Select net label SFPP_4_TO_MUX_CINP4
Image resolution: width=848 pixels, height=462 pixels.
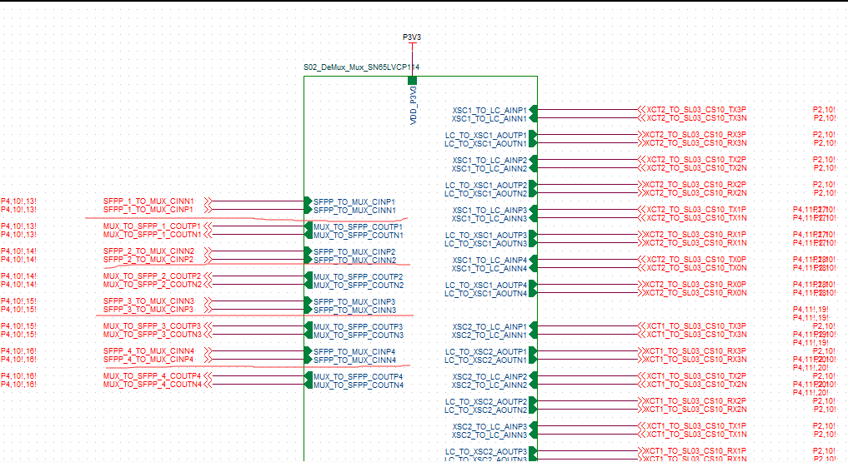click(x=148, y=360)
